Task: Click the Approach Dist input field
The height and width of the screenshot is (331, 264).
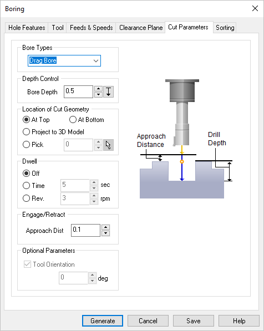Action: point(85,230)
